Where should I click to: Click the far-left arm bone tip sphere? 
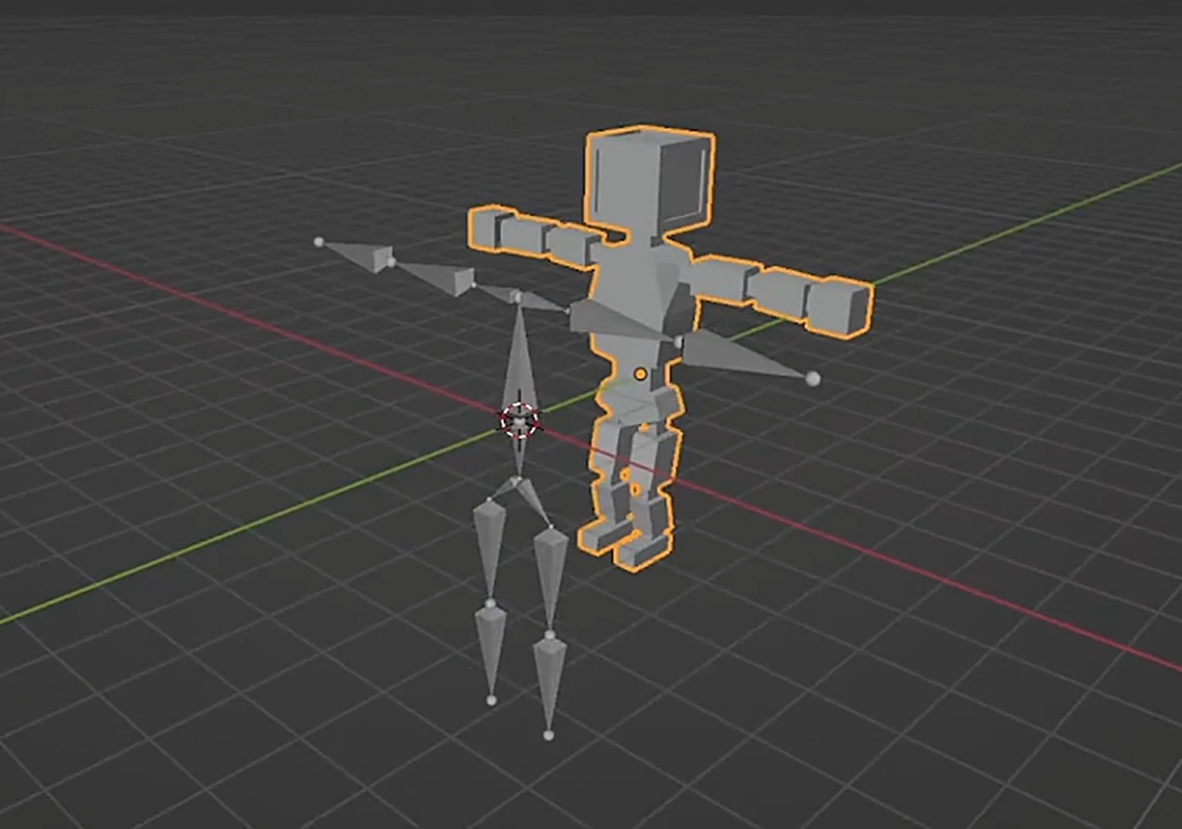[x=319, y=242]
